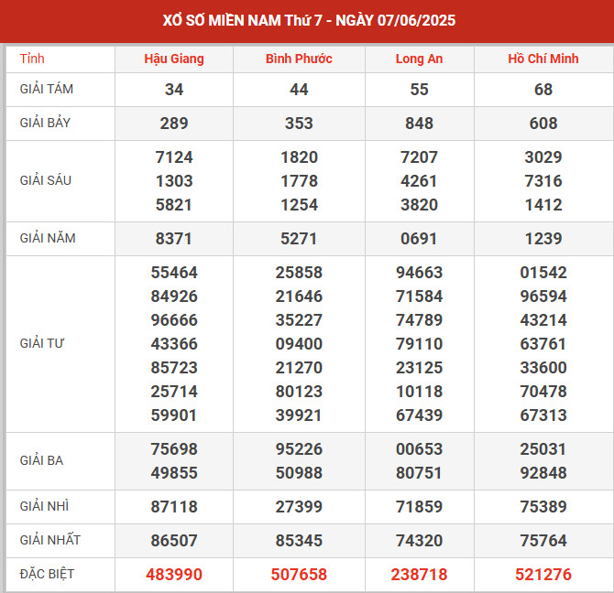Click sixth prize number 3820
This screenshot has width=614, height=593.
pyautogui.click(x=419, y=205)
